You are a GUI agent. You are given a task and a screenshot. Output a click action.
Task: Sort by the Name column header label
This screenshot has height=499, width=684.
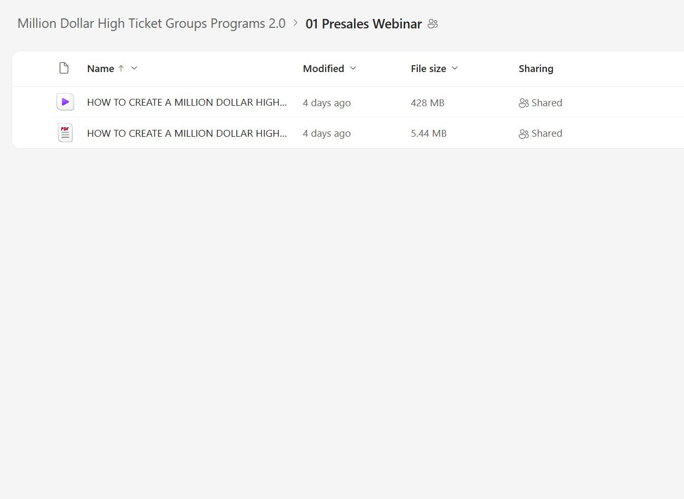[100, 68]
